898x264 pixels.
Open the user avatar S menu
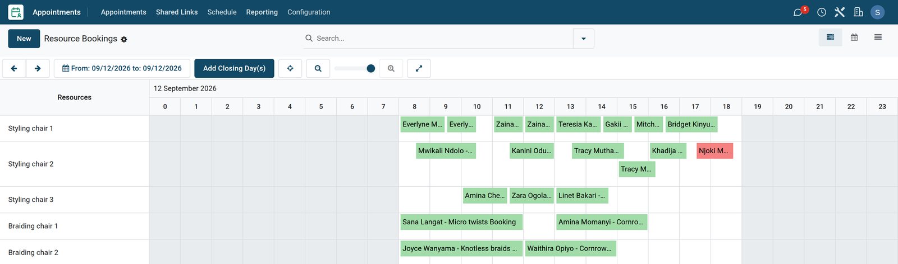click(877, 12)
